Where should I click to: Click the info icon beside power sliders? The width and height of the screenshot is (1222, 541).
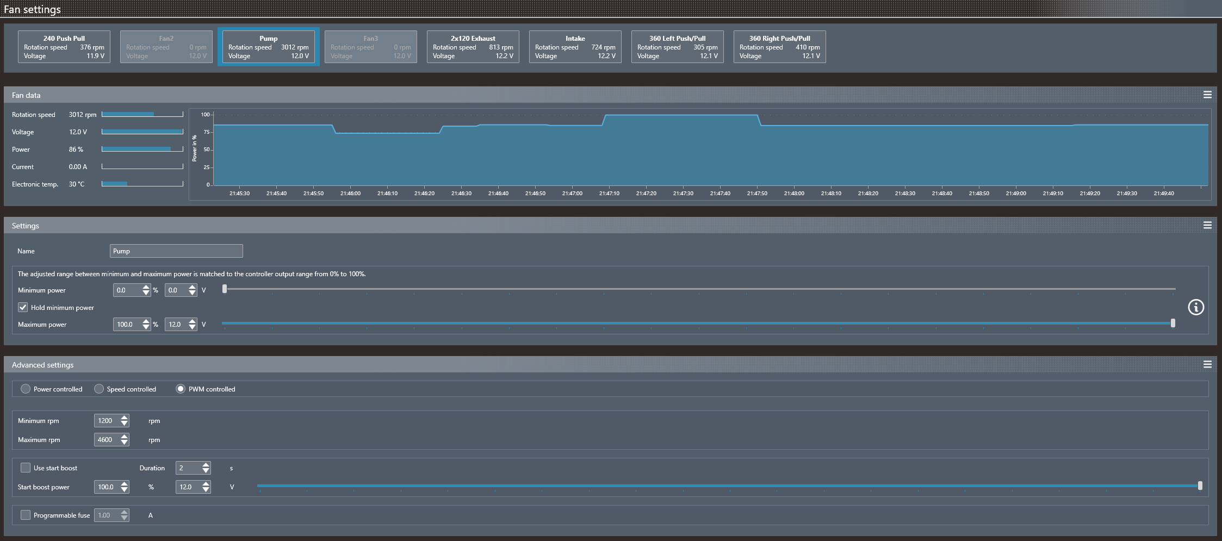click(x=1195, y=307)
